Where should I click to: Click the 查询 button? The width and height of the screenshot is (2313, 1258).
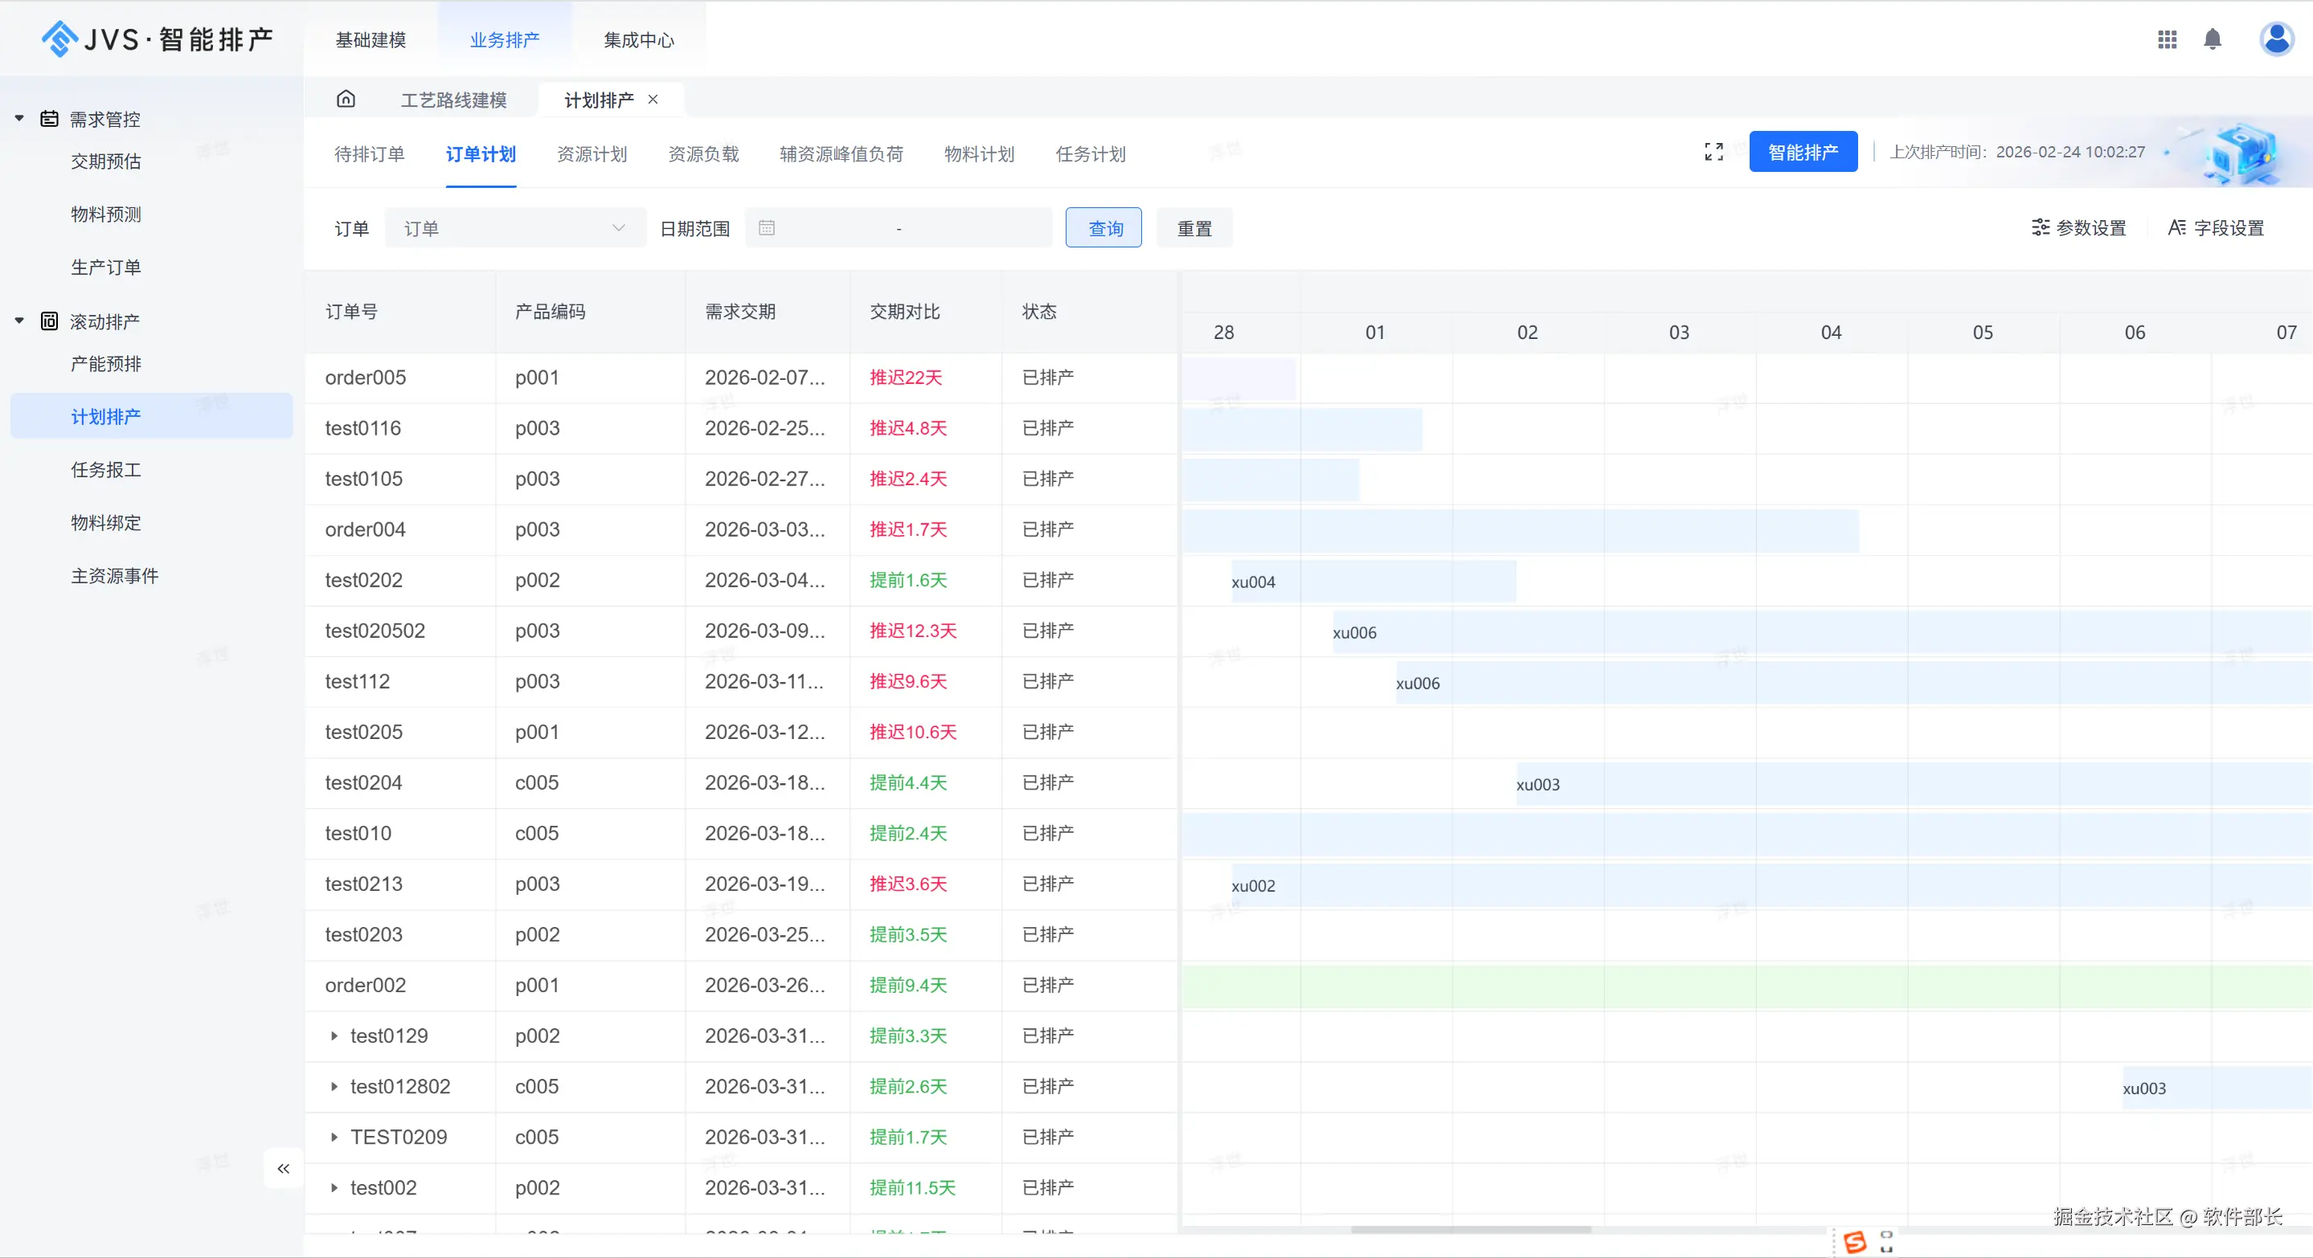1103,228
